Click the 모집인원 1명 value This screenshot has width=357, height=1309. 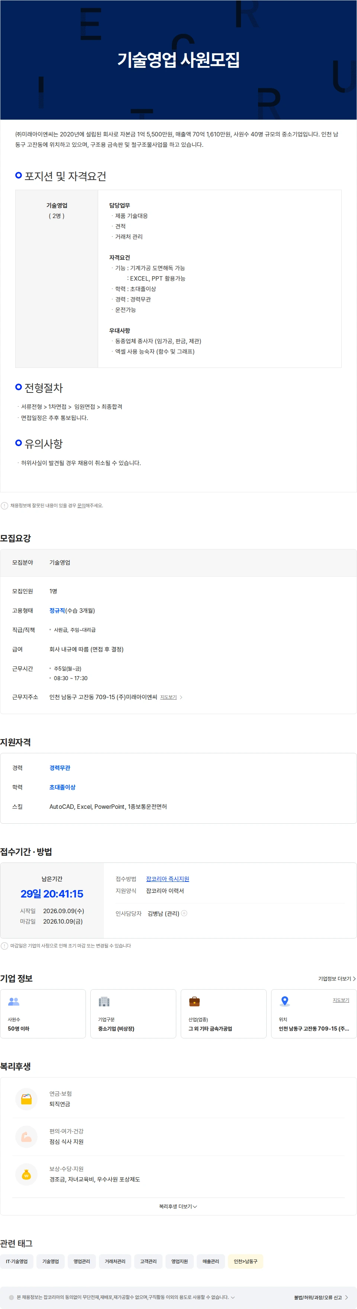(x=53, y=591)
